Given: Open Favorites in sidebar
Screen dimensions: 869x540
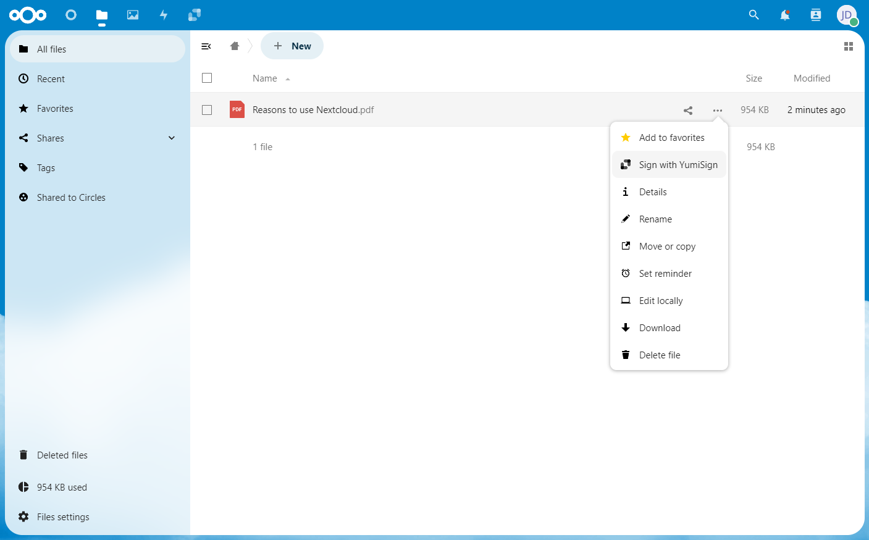Looking at the screenshot, I should pos(98,109).
